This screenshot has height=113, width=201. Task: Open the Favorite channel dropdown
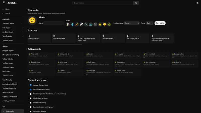132,23
